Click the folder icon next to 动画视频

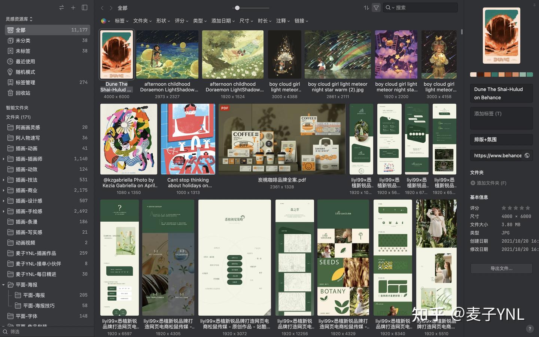[x=10, y=243]
